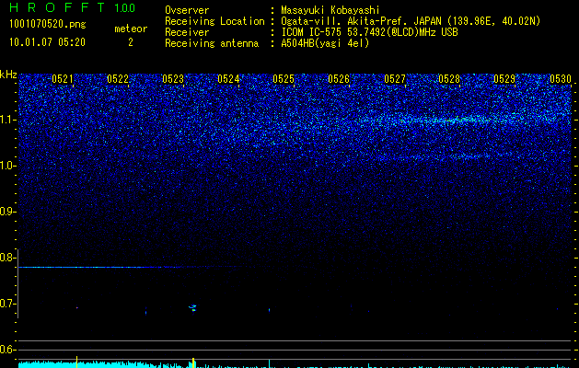Click the 0.7 kHz frequency label
The image size is (579, 368).
(x=7, y=304)
